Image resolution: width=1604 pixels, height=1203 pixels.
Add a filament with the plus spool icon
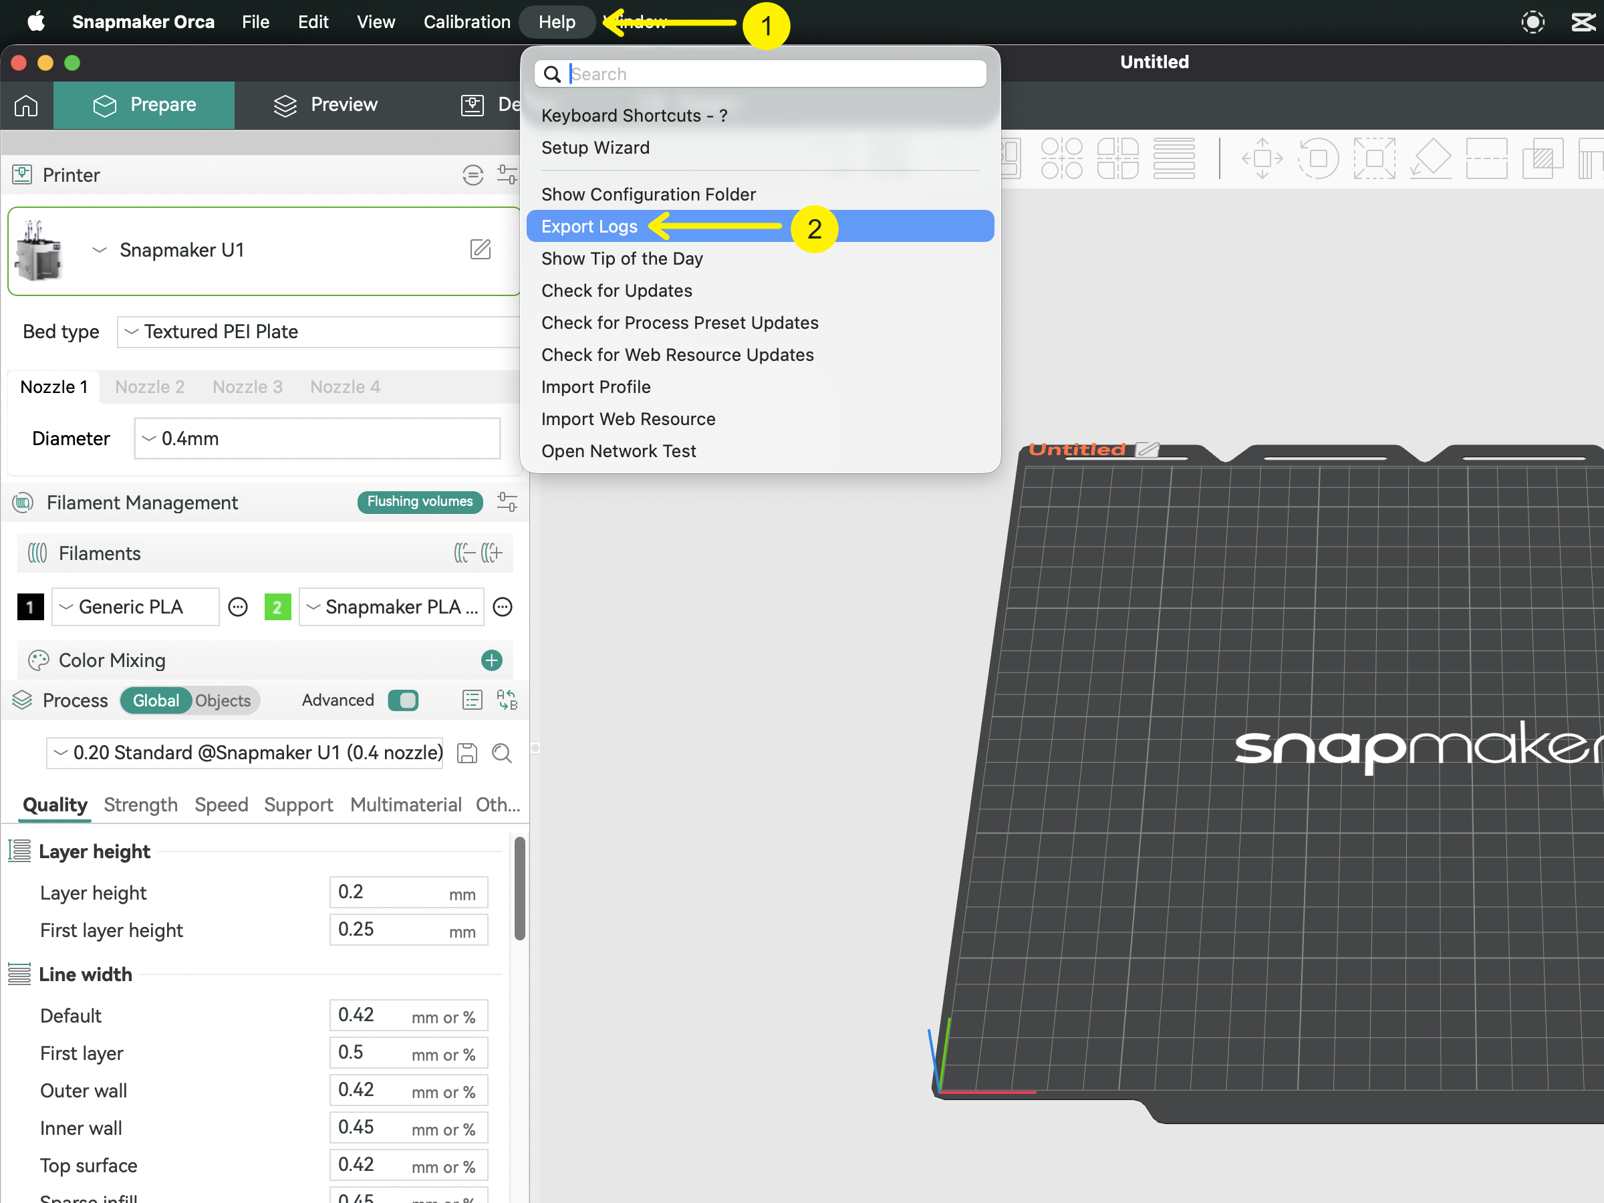pyautogui.click(x=492, y=553)
